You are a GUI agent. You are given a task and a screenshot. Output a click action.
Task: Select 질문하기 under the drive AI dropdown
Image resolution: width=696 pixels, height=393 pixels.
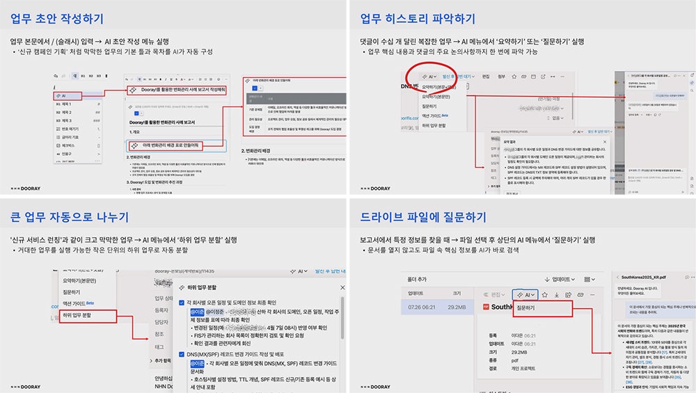coord(542,308)
